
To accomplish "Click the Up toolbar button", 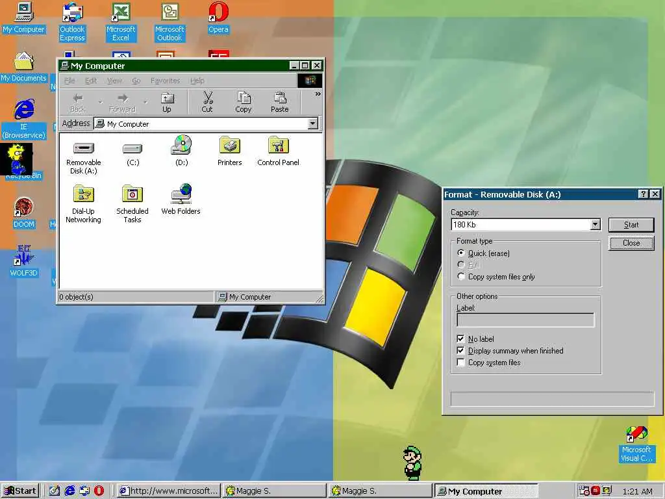I will pos(167,103).
